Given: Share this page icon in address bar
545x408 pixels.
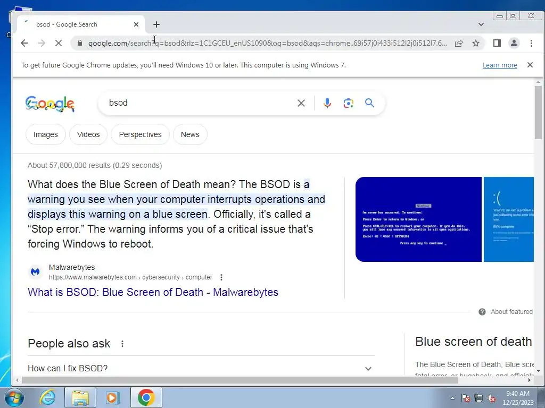Looking at the screenshot, I should click(x=459, y=43).
